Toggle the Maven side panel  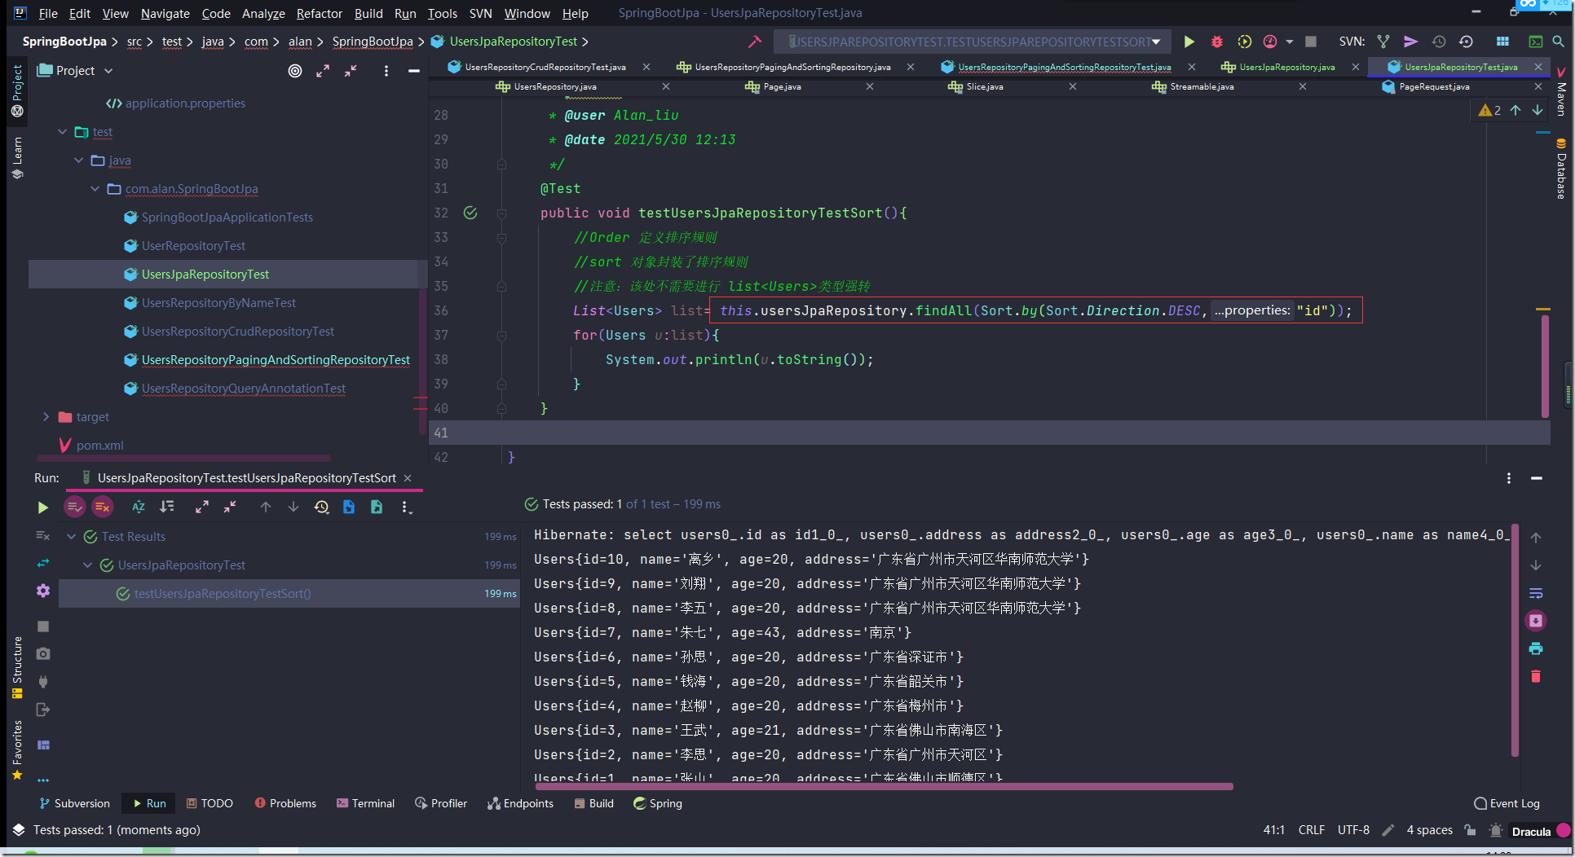tap(1561, 90)
